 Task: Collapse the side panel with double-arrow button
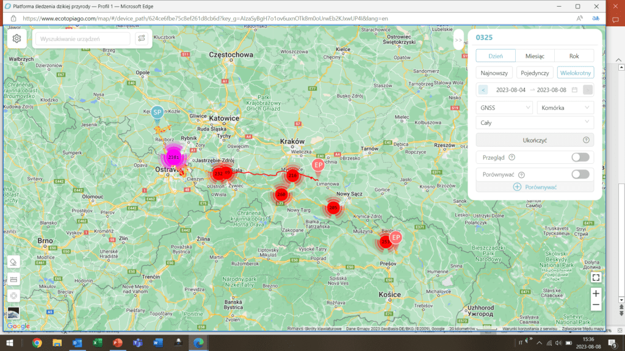tap(458, 40)
